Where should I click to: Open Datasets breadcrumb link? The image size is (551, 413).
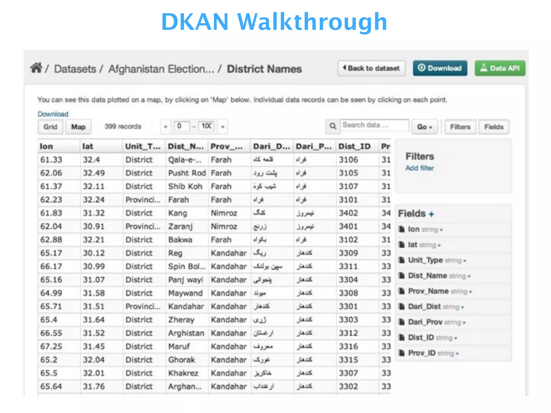pos(75,69)
